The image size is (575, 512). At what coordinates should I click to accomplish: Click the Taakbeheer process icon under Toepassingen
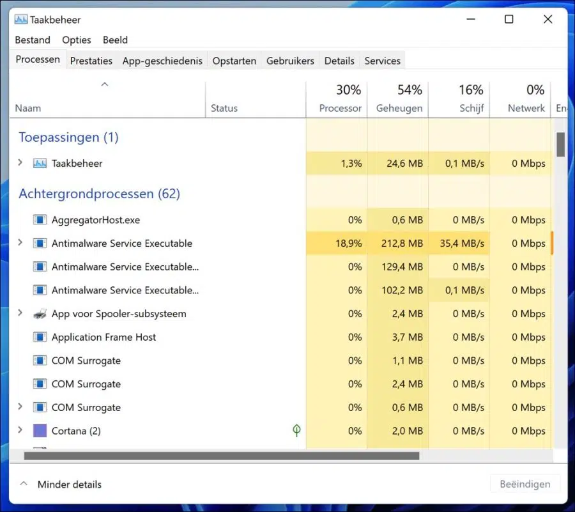point(40,163)
